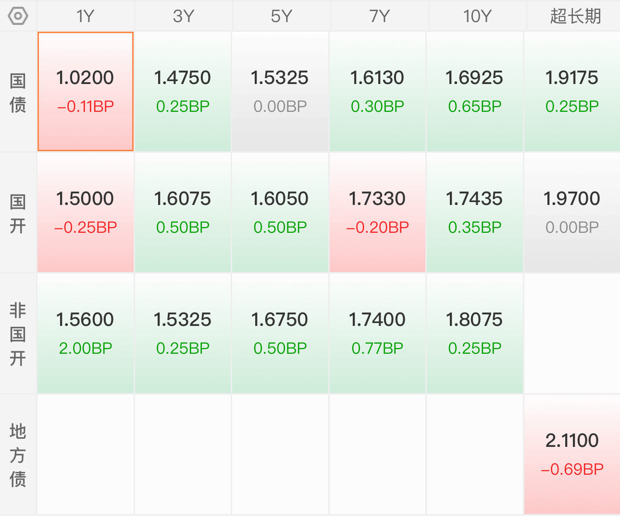Open 国债 10Y yield cell 1.6925
The height and width of the screenshot is (516, 620).
[x=474, y=92]
